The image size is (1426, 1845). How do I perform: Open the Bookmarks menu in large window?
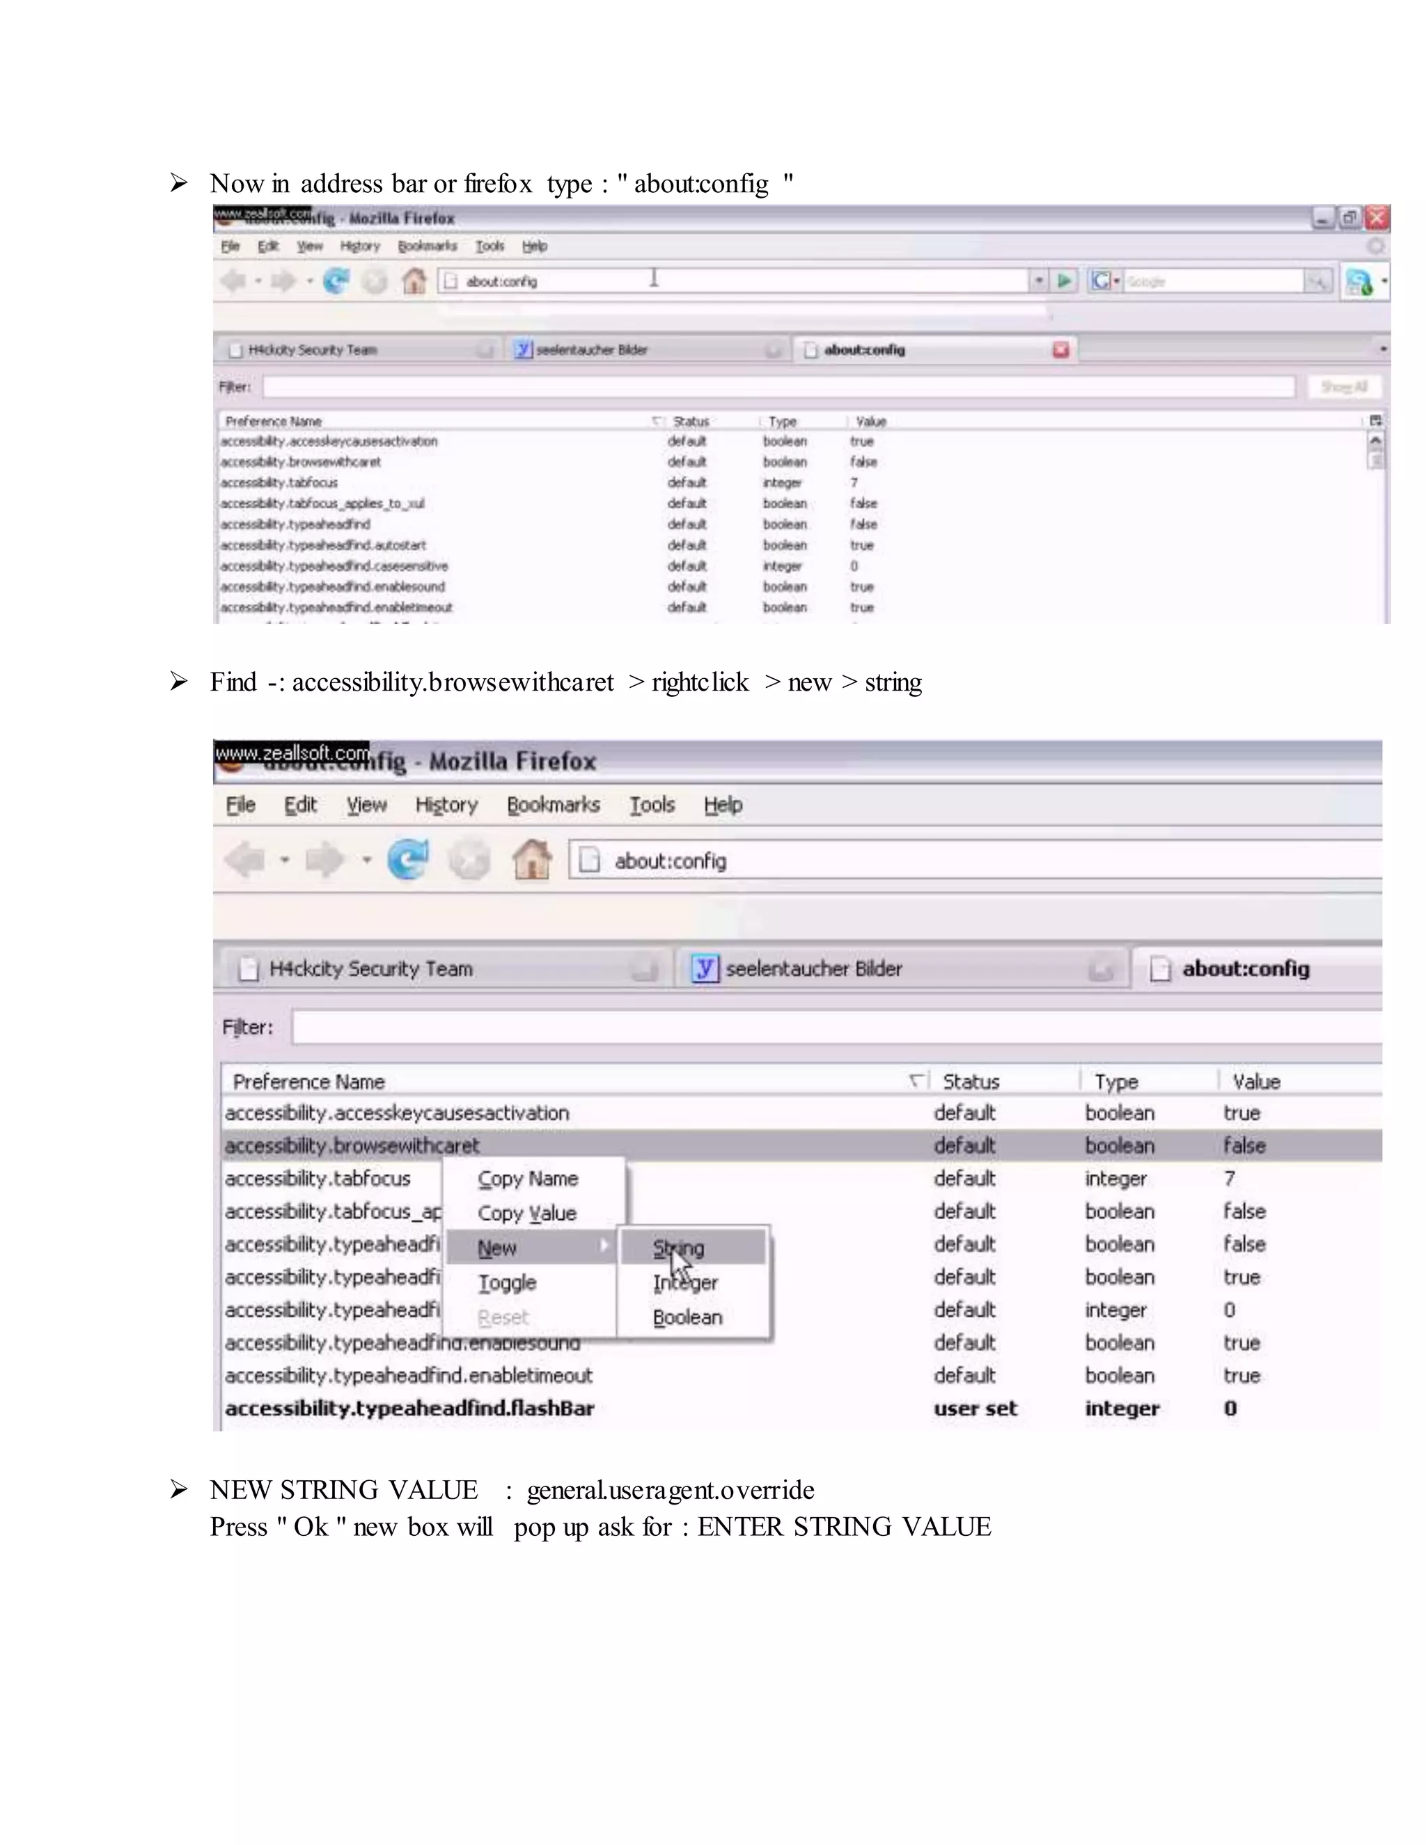click(554, 805)
